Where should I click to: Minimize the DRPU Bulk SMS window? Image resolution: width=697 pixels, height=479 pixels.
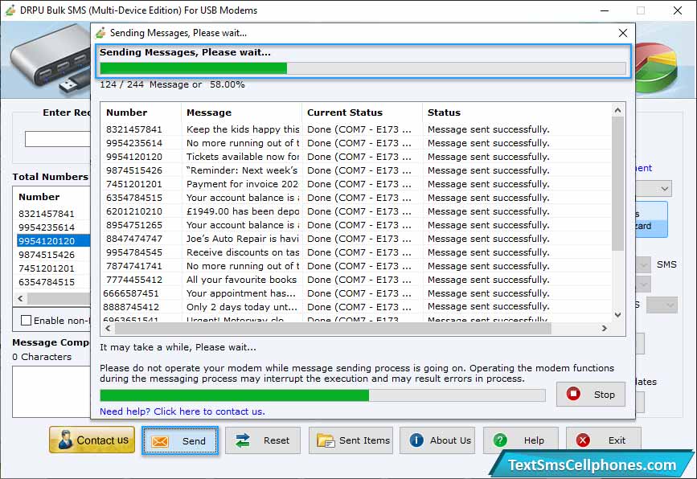click(x=605, y=10)
